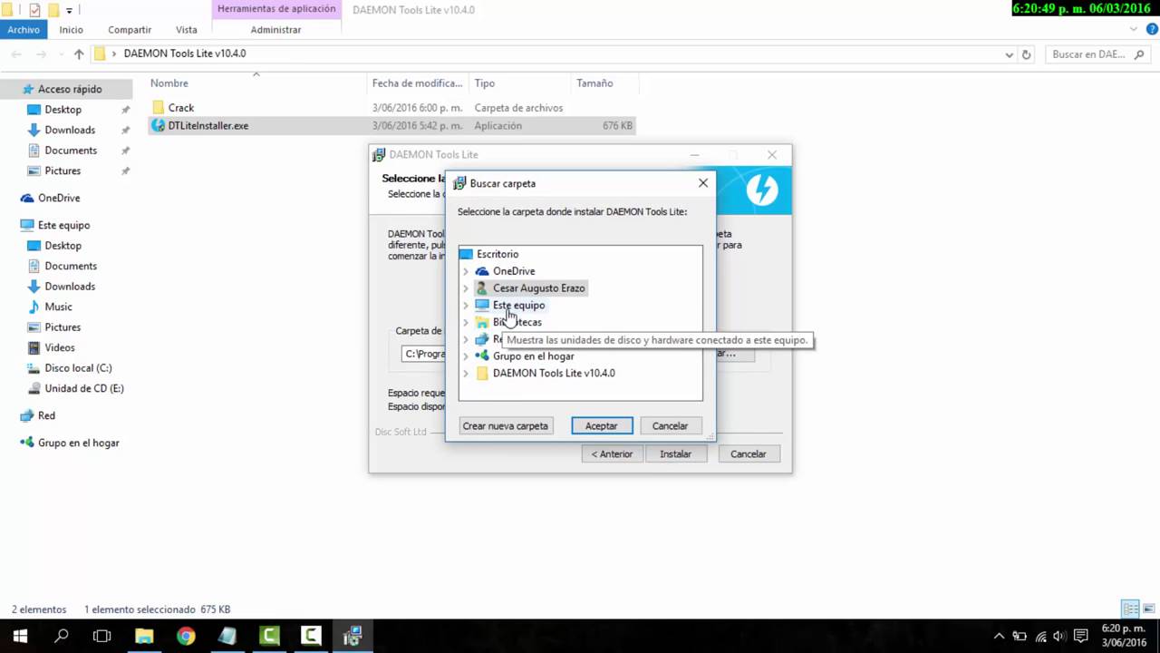Viewport: 1160px width, 653px height.
Task: Open Grupo en el hogar in navigation pane
Action: [x=78, y=443]
